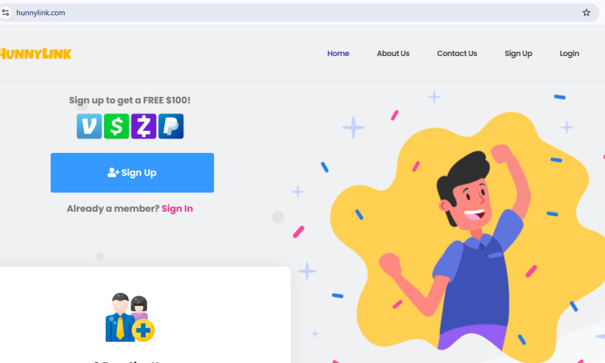Follow the pink Sign In link
605x363 pixels.
(177, 208)
